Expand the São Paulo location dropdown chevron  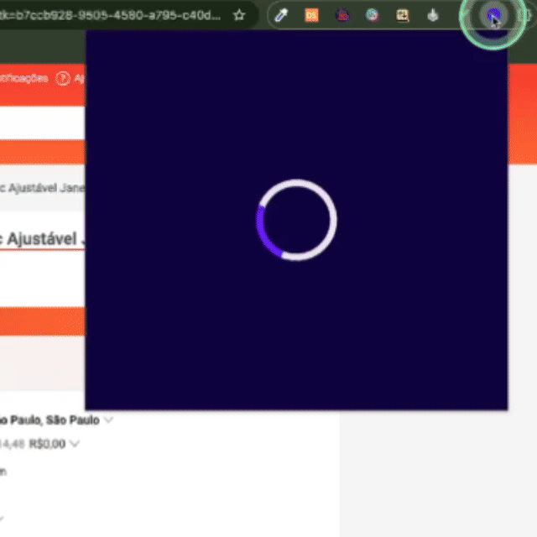tap(108, 420)
